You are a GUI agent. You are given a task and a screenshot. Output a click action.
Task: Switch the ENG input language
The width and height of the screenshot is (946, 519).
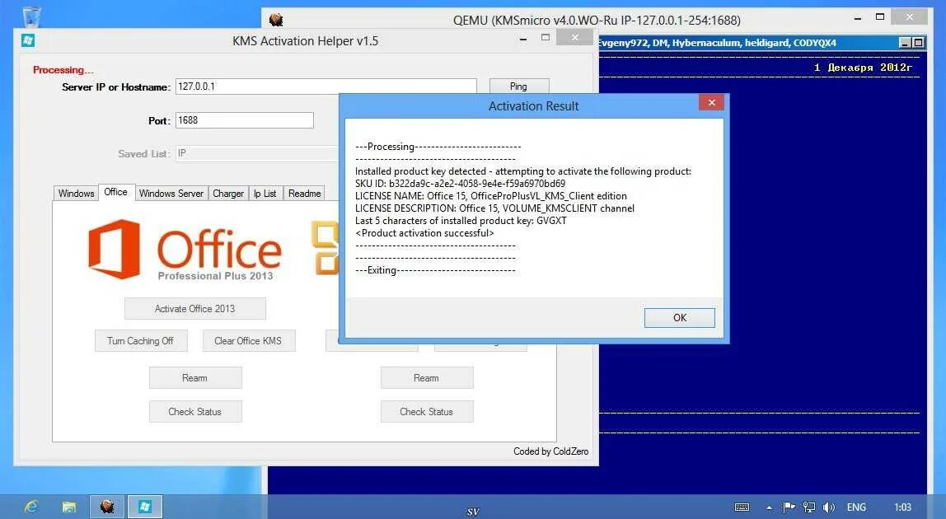tap(856, 507)
